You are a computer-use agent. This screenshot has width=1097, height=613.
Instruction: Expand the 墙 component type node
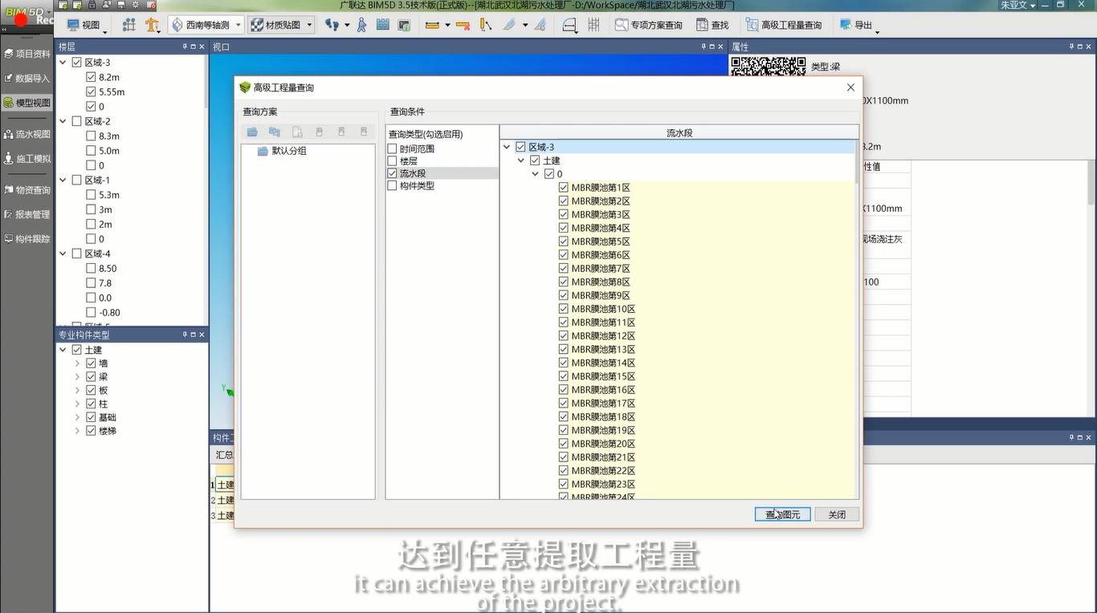(77, 363)
